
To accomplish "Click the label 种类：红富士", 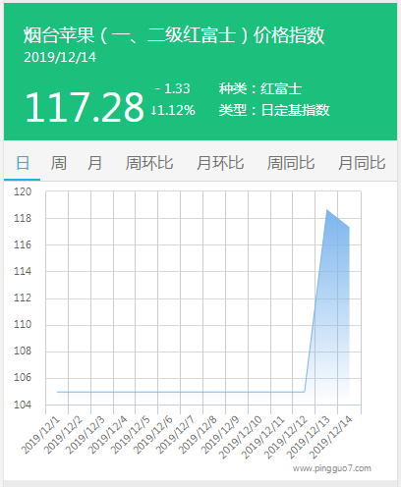I will point(260,89).
